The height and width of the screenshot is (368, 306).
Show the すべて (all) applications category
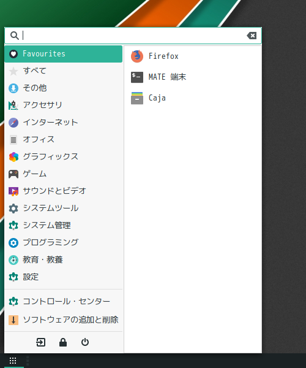[63, 71]
